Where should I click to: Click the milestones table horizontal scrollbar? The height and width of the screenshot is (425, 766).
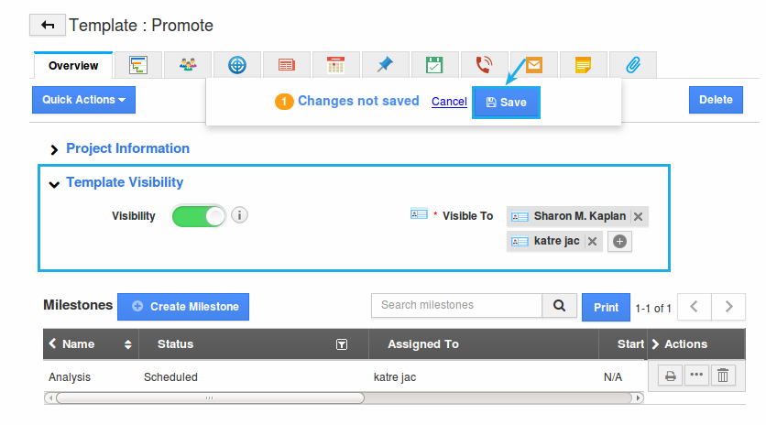[209, 398]
